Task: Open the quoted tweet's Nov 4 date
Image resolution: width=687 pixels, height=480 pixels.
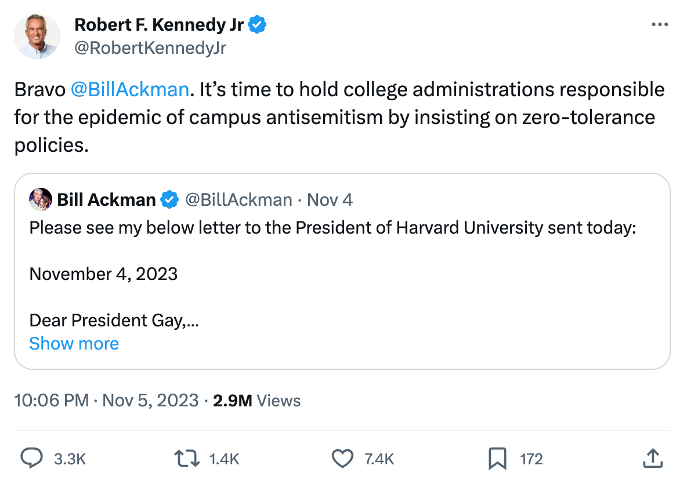Action: (x=330, y=200)
